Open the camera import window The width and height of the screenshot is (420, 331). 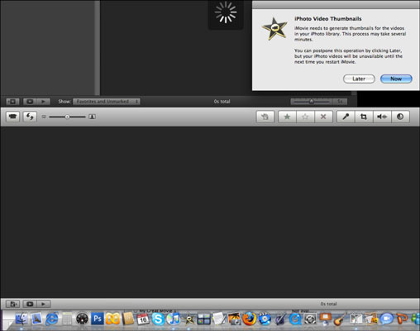click(x=12, y=117)
